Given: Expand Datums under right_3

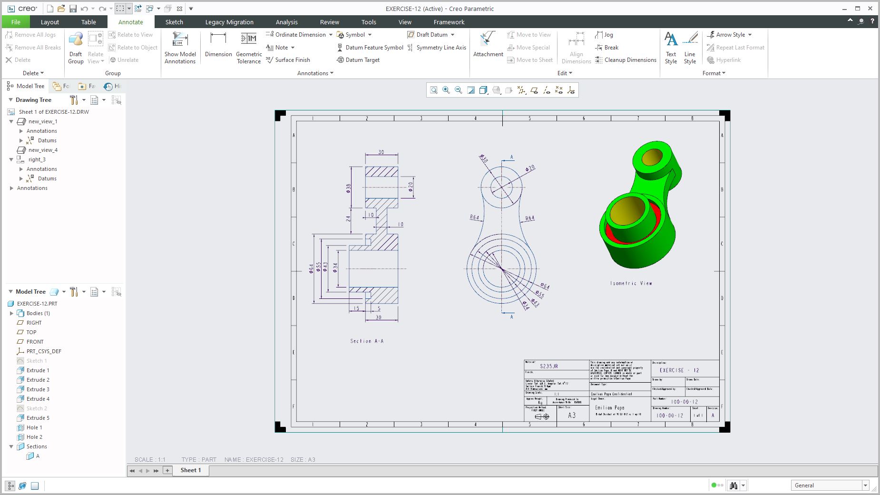Looking at the screenshot, I should pos(21,178).
